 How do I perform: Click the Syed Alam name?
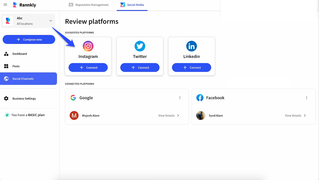click(216, 116)
